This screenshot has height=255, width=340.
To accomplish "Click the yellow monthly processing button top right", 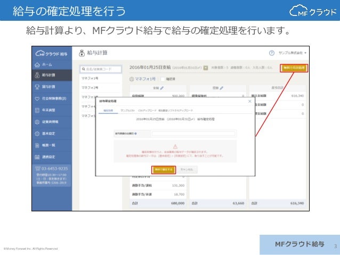I will point(294,68).
